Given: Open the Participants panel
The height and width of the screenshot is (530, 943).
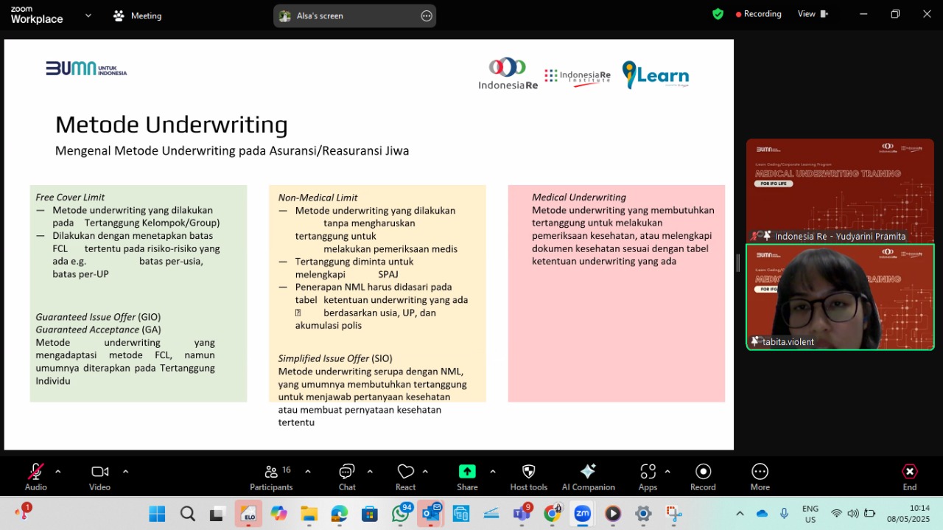Looking at the screenshot, I should coord(271,476).
